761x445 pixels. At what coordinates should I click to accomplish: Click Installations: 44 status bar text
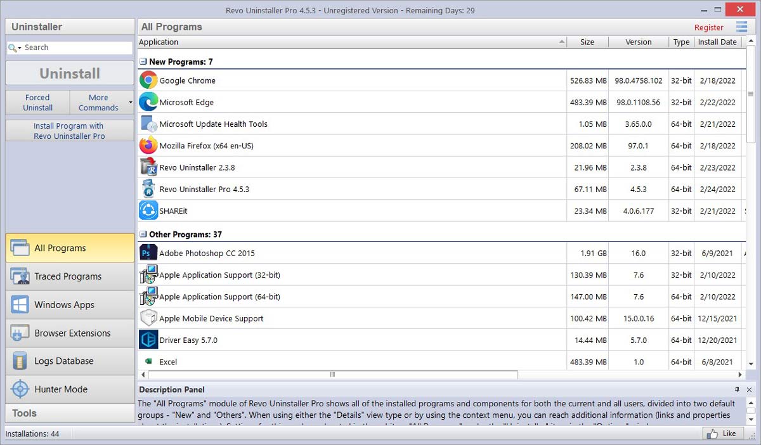(x=32, y=434)
